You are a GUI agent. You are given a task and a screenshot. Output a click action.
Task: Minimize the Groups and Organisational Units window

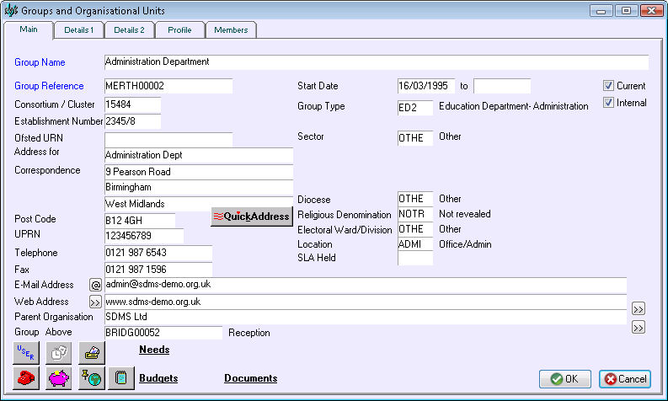(x=601, y=11)
